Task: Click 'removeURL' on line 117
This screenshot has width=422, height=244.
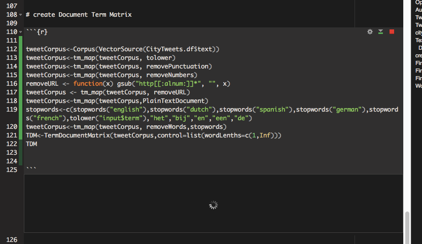Action: [x=170, y=92]
